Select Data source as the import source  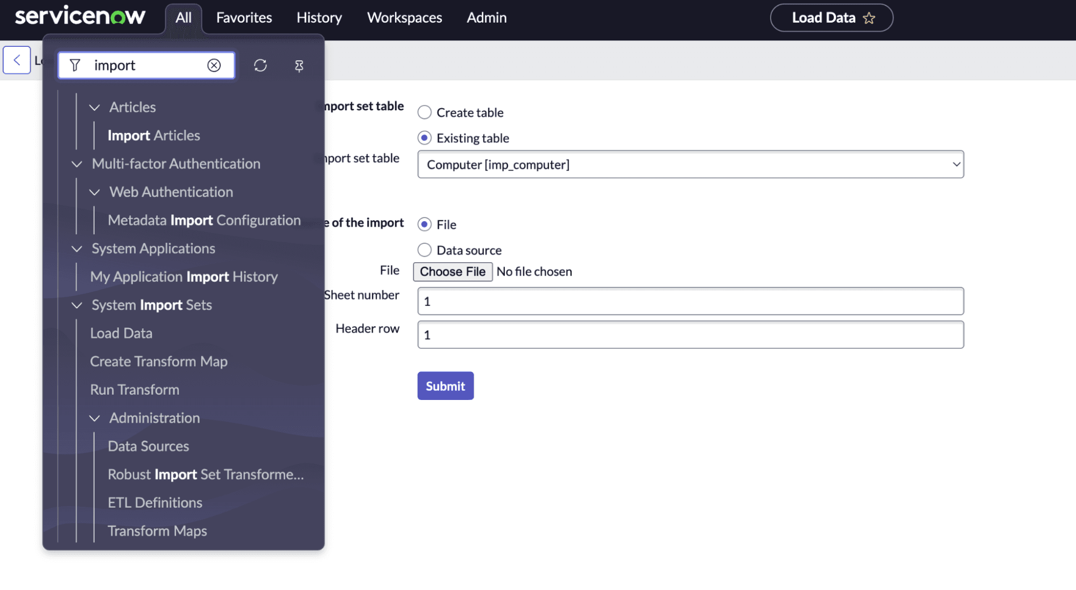click(x=425, y=249)
